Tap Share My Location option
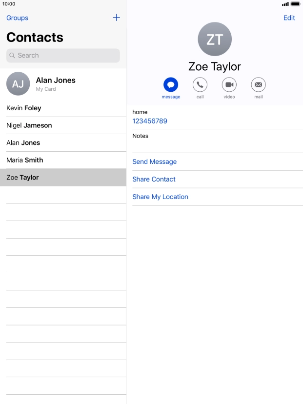 point(161,197)
